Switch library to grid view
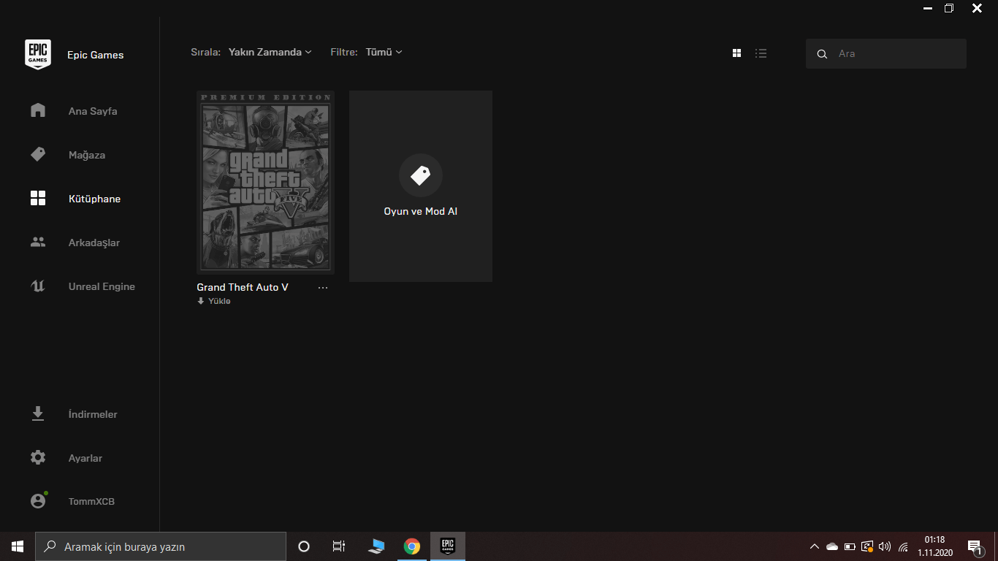 coord(736,53)
